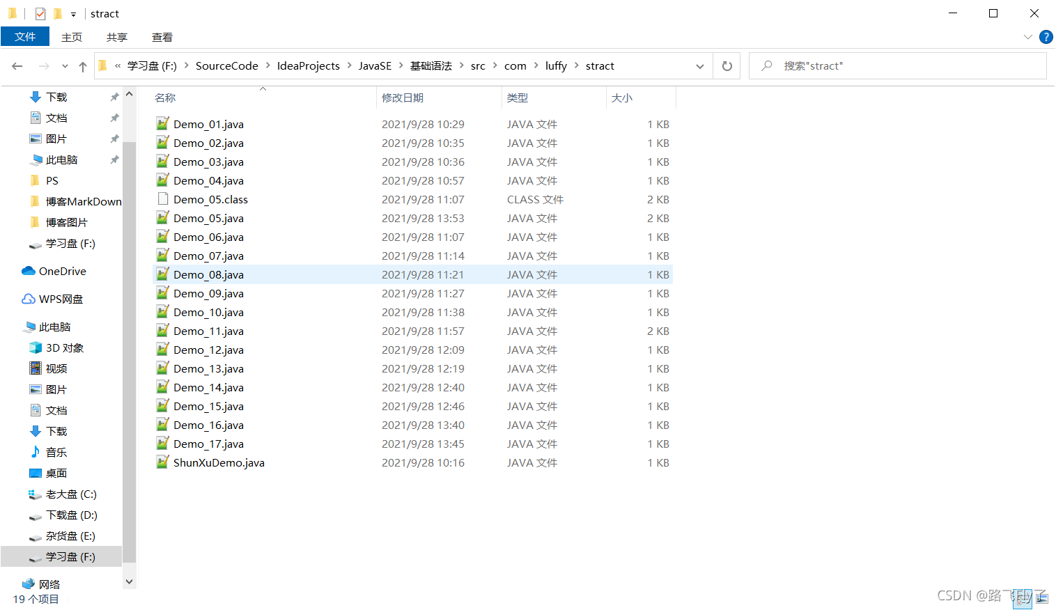Switch to large icons view layout button
Image resolution: width=1056 pixels, height=610 pixels.
1041,598
